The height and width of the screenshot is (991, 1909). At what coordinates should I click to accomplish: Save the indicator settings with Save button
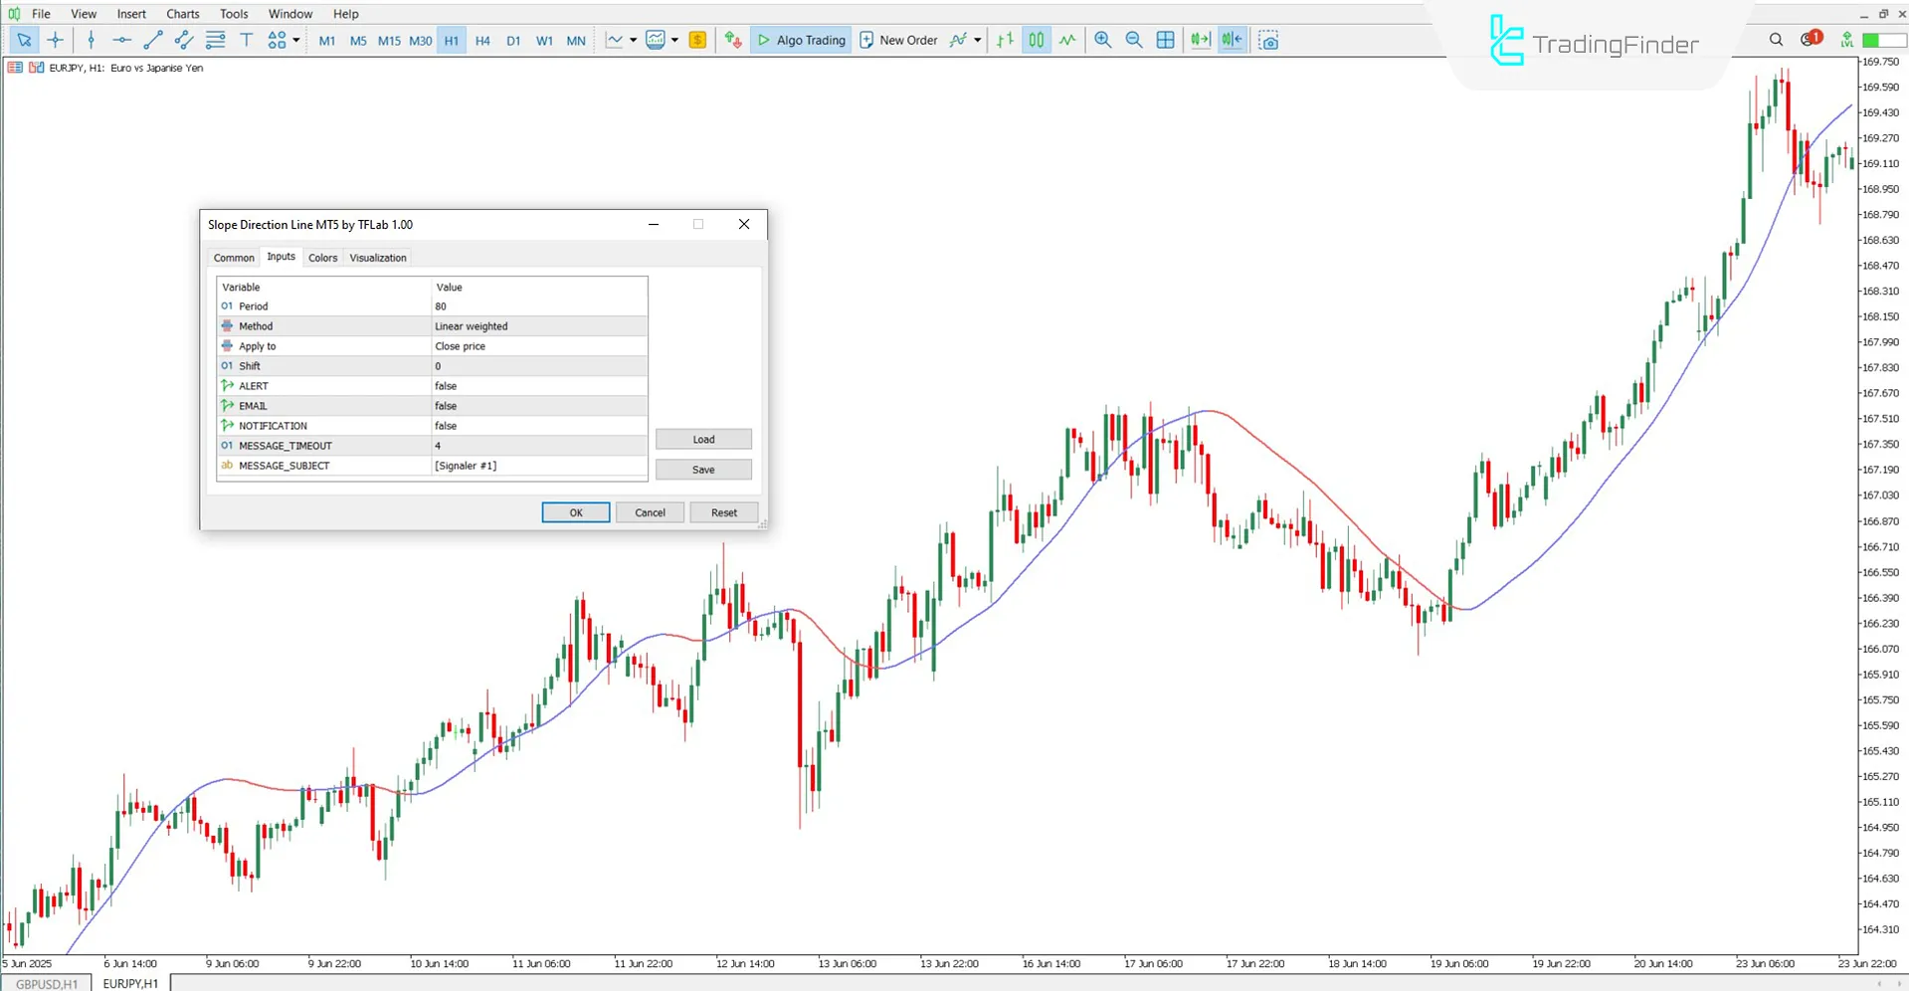tap(702, 469)
